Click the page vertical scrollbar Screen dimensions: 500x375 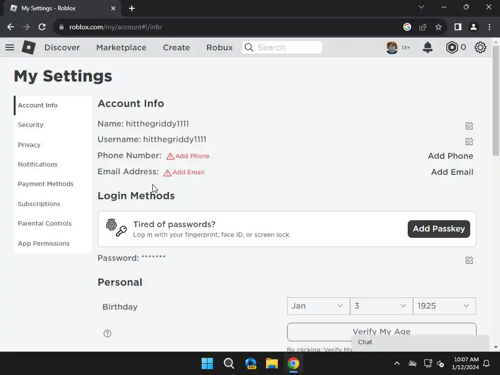click(x=496, y=101)
